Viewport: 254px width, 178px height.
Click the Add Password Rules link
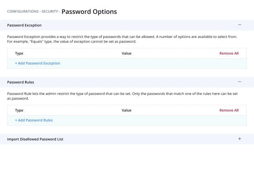coord(34,120)
